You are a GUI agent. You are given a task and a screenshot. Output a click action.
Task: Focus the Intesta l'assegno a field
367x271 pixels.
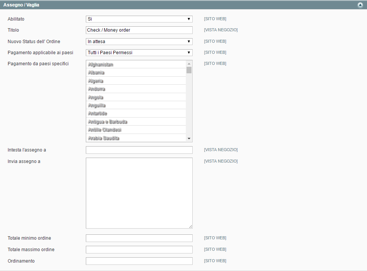(x=139, y=150)
